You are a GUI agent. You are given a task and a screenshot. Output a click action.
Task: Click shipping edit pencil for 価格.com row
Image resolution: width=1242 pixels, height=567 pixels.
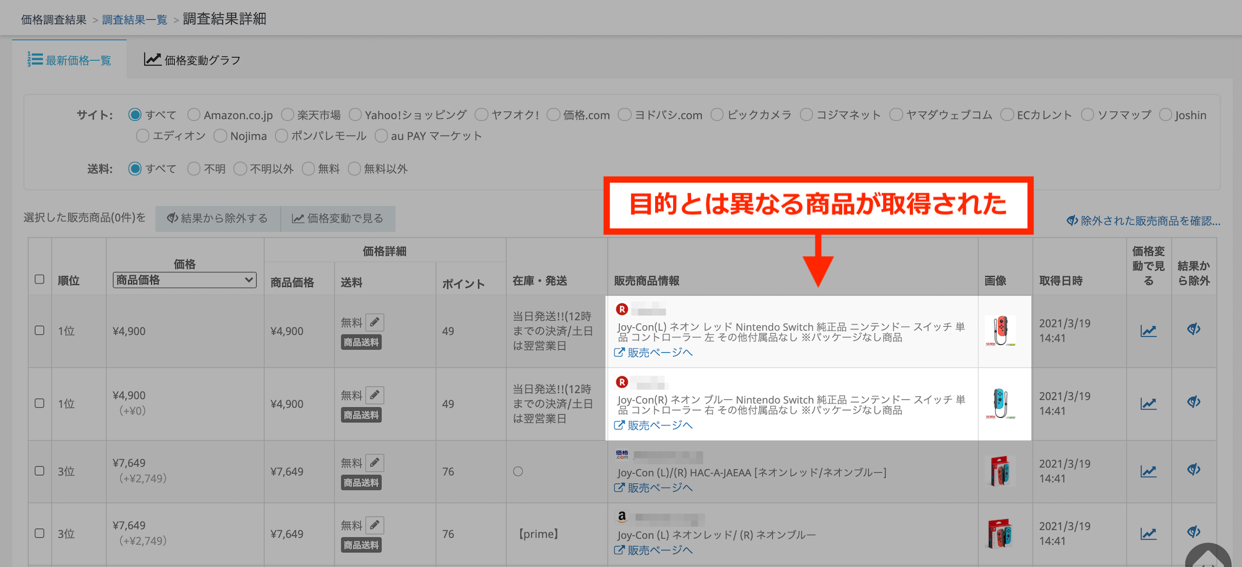tap(374, 462)
